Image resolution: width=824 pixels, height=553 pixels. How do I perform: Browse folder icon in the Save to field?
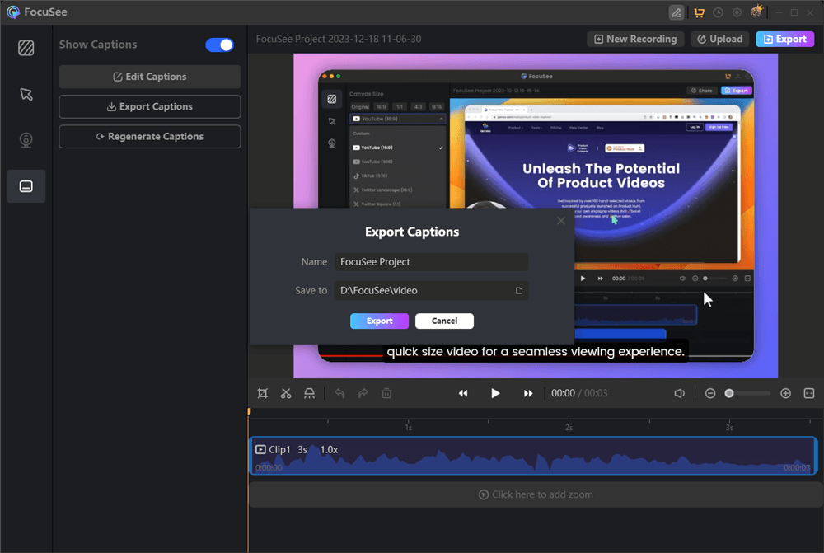point(518,291)
